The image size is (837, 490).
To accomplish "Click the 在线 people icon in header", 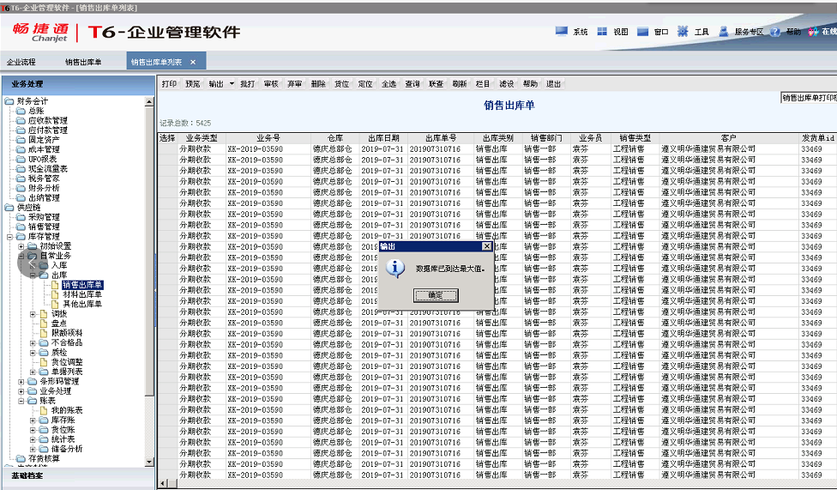I will coord(814,32).
